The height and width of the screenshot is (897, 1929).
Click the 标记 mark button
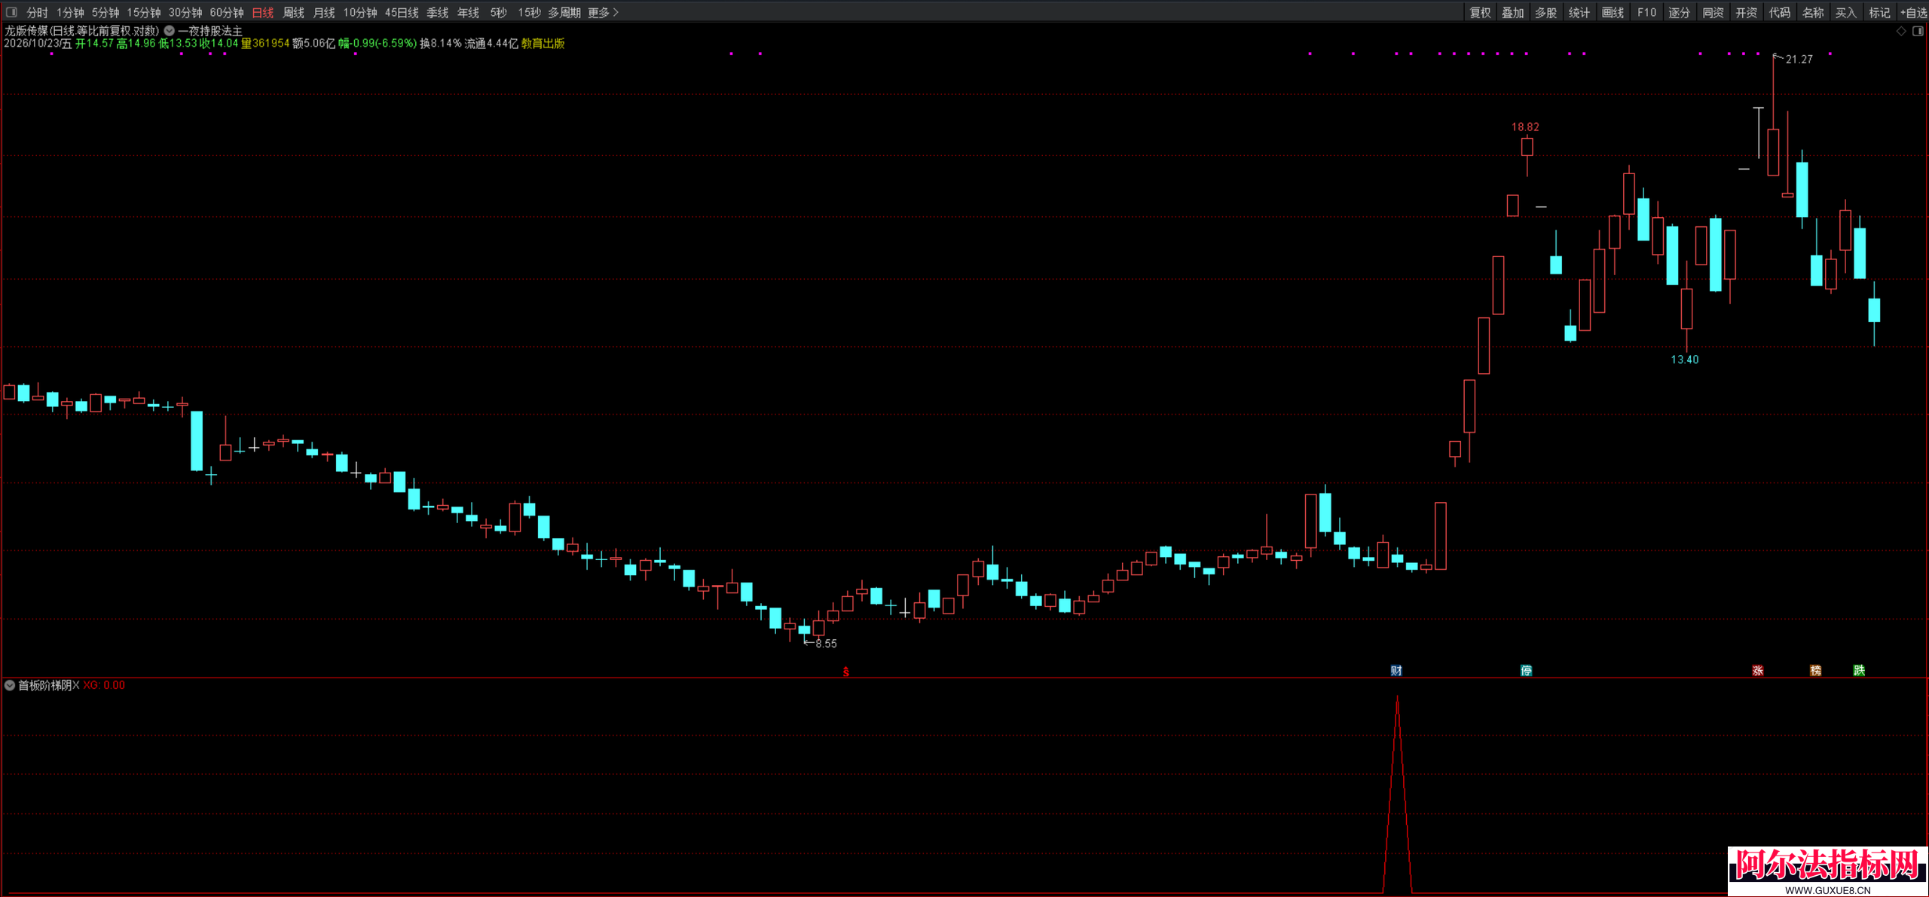pyautogui.click(x=1879, y=12)
